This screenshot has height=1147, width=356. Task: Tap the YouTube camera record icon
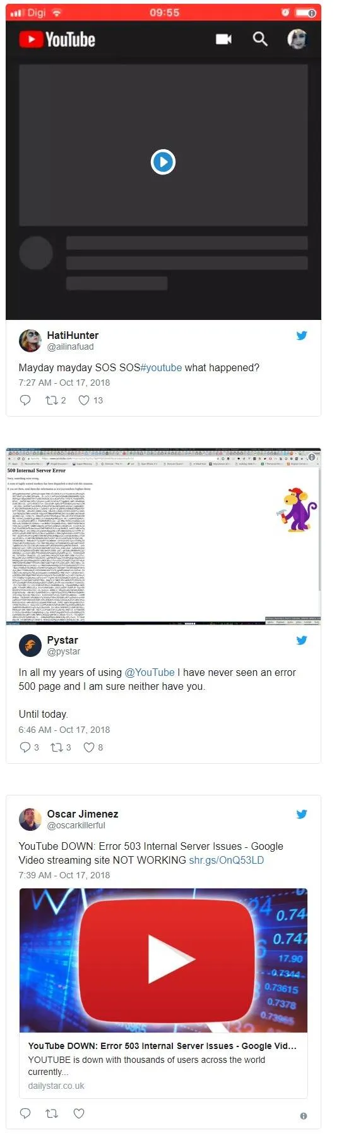click(x=223, y=39)
